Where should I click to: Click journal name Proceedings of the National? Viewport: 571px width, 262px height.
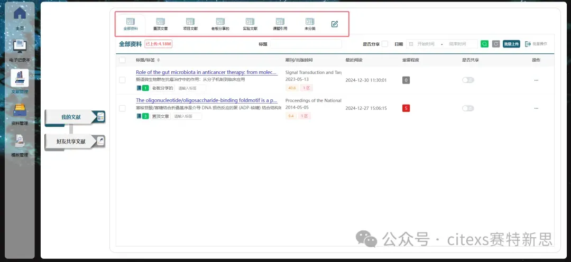314,100
